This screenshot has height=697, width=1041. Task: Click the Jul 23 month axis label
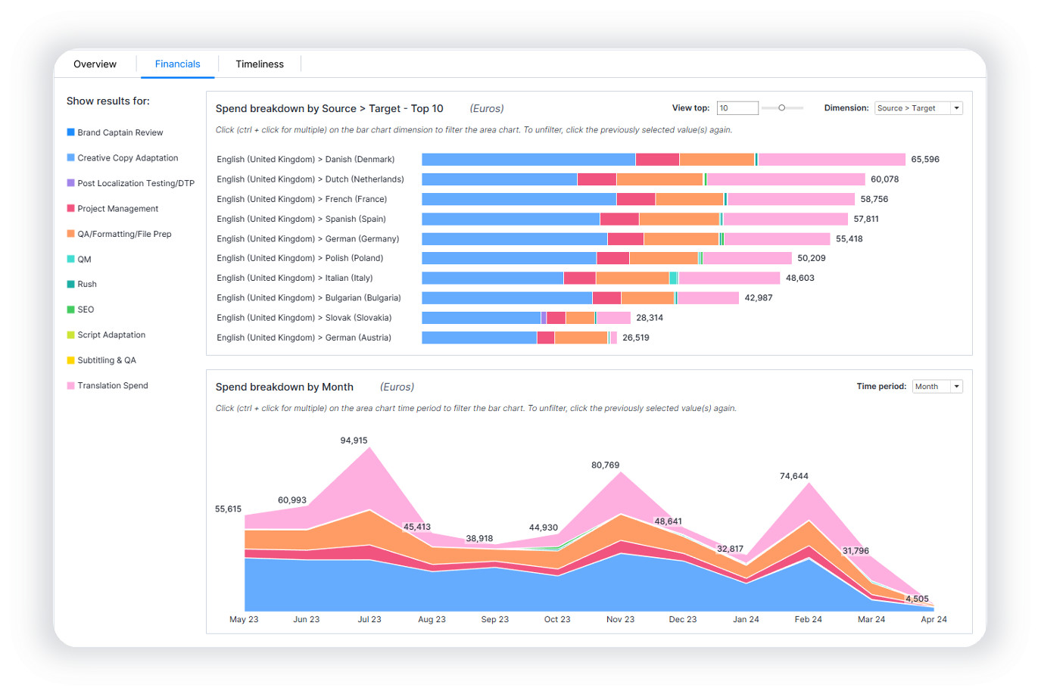(369, 619)
